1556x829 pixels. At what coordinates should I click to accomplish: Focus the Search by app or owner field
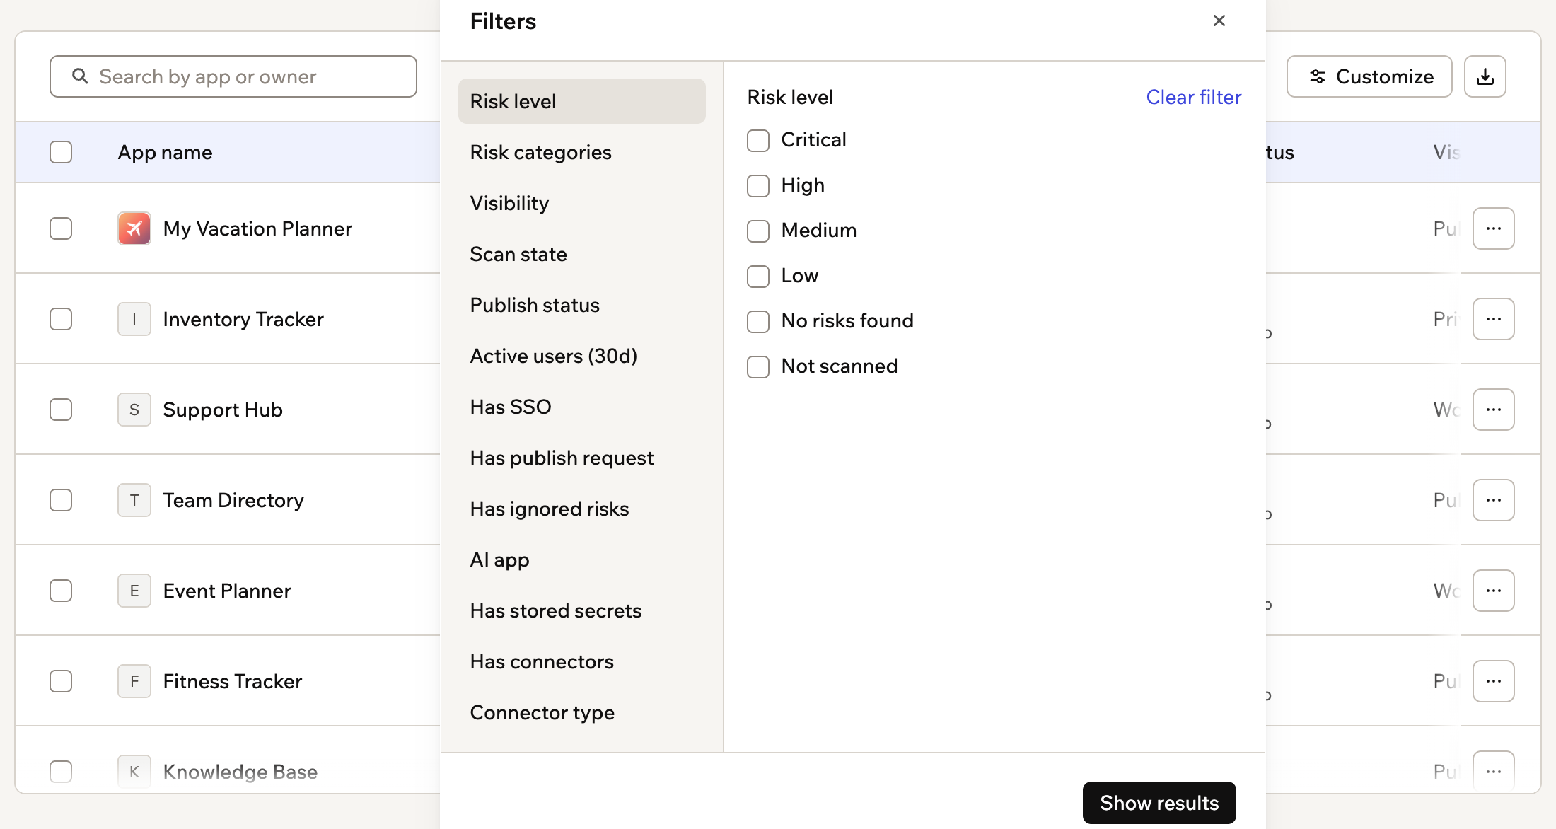pos(233,76)
